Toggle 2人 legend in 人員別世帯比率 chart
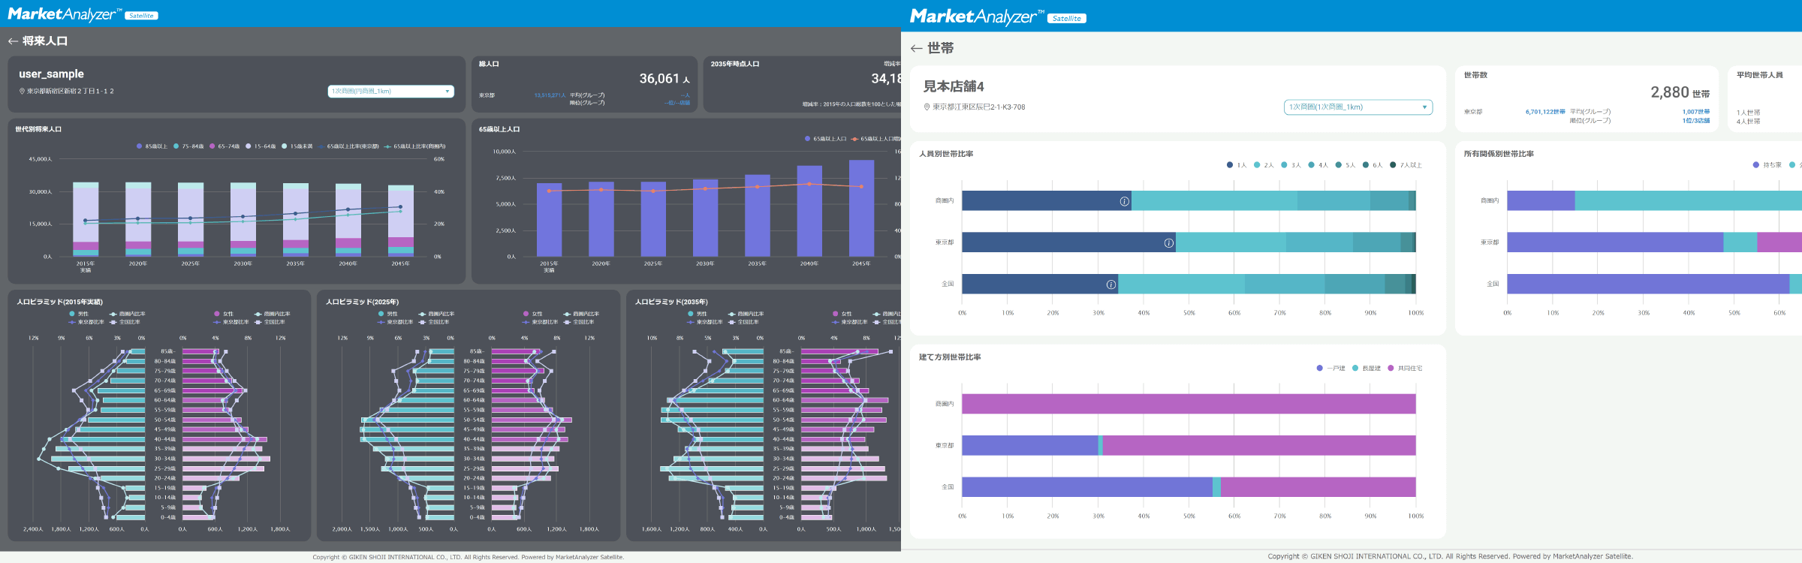1802x563 pixels. [x=1264, y=165]
